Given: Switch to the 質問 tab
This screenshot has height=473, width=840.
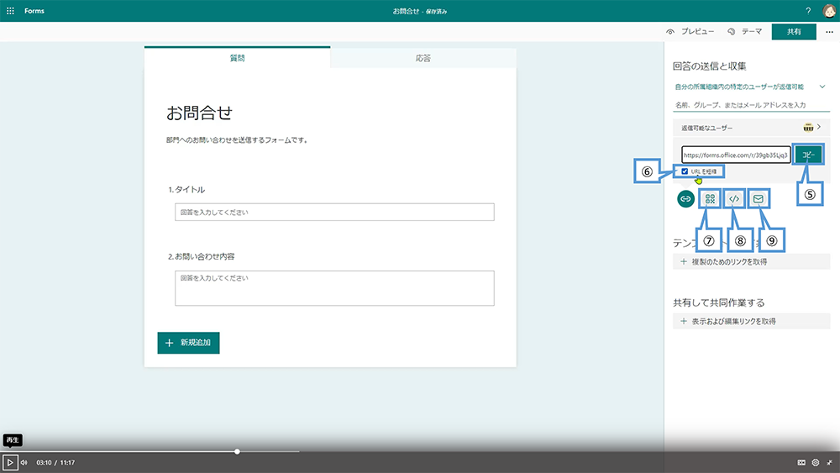Looking at the screenshot, I should coord(238,58).
